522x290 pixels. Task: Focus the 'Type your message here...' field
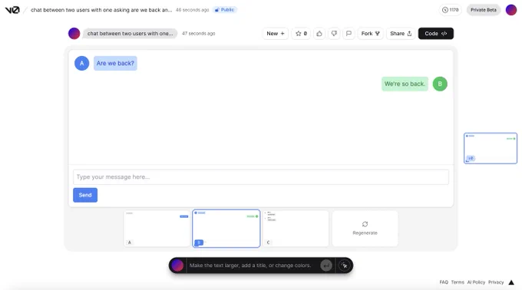(x=261, y=177)
